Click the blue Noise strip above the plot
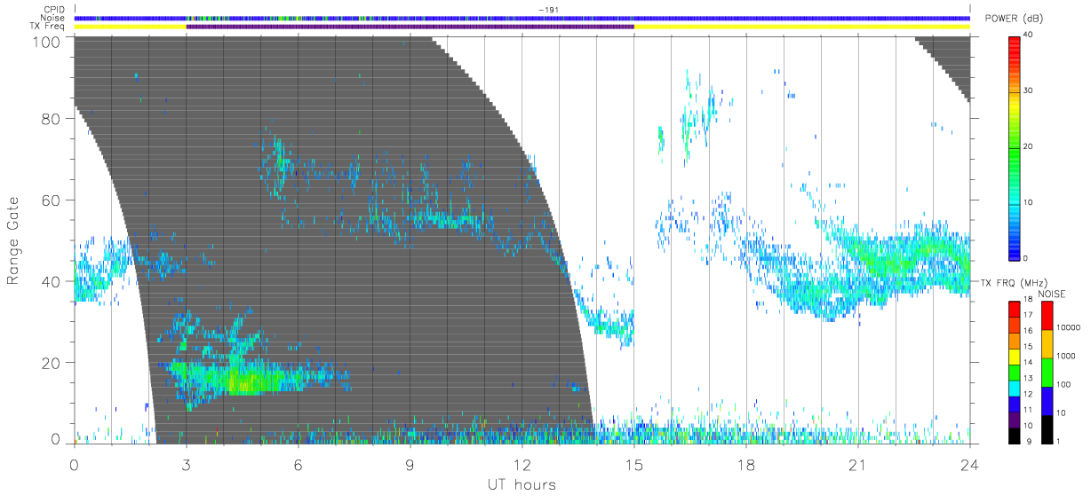This screenshot has width=1091, height=503. click(x=522, y=18)
